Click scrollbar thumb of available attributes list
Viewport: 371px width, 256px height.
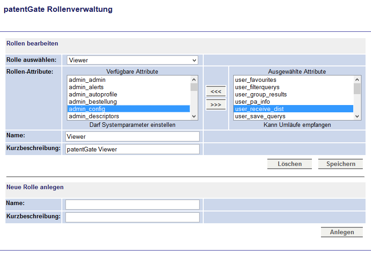[194, 87]
